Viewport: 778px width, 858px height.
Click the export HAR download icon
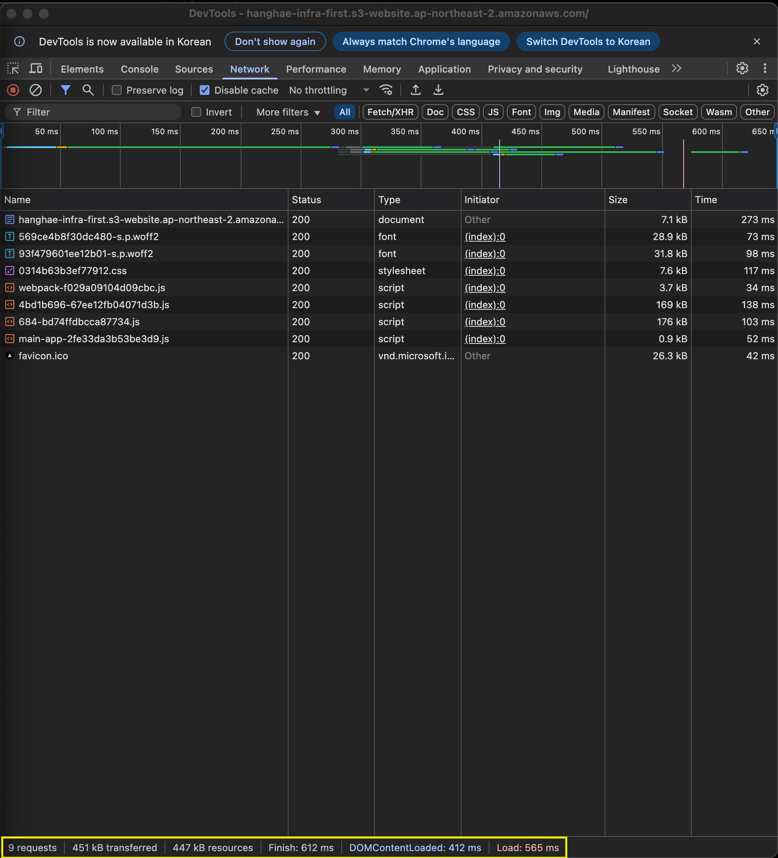(438, 90)
